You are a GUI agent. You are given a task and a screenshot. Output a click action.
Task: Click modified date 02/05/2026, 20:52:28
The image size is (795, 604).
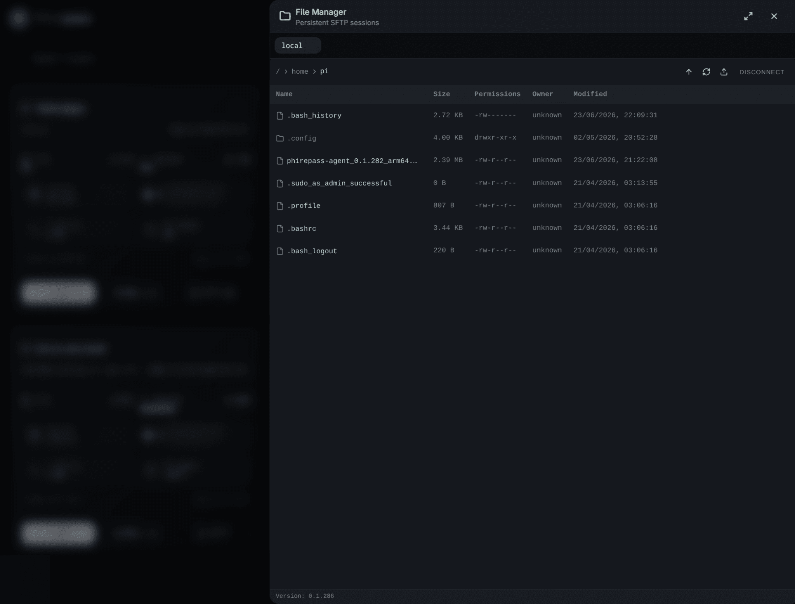[615, 138]
